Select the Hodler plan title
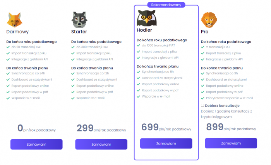 pos(144,30)
